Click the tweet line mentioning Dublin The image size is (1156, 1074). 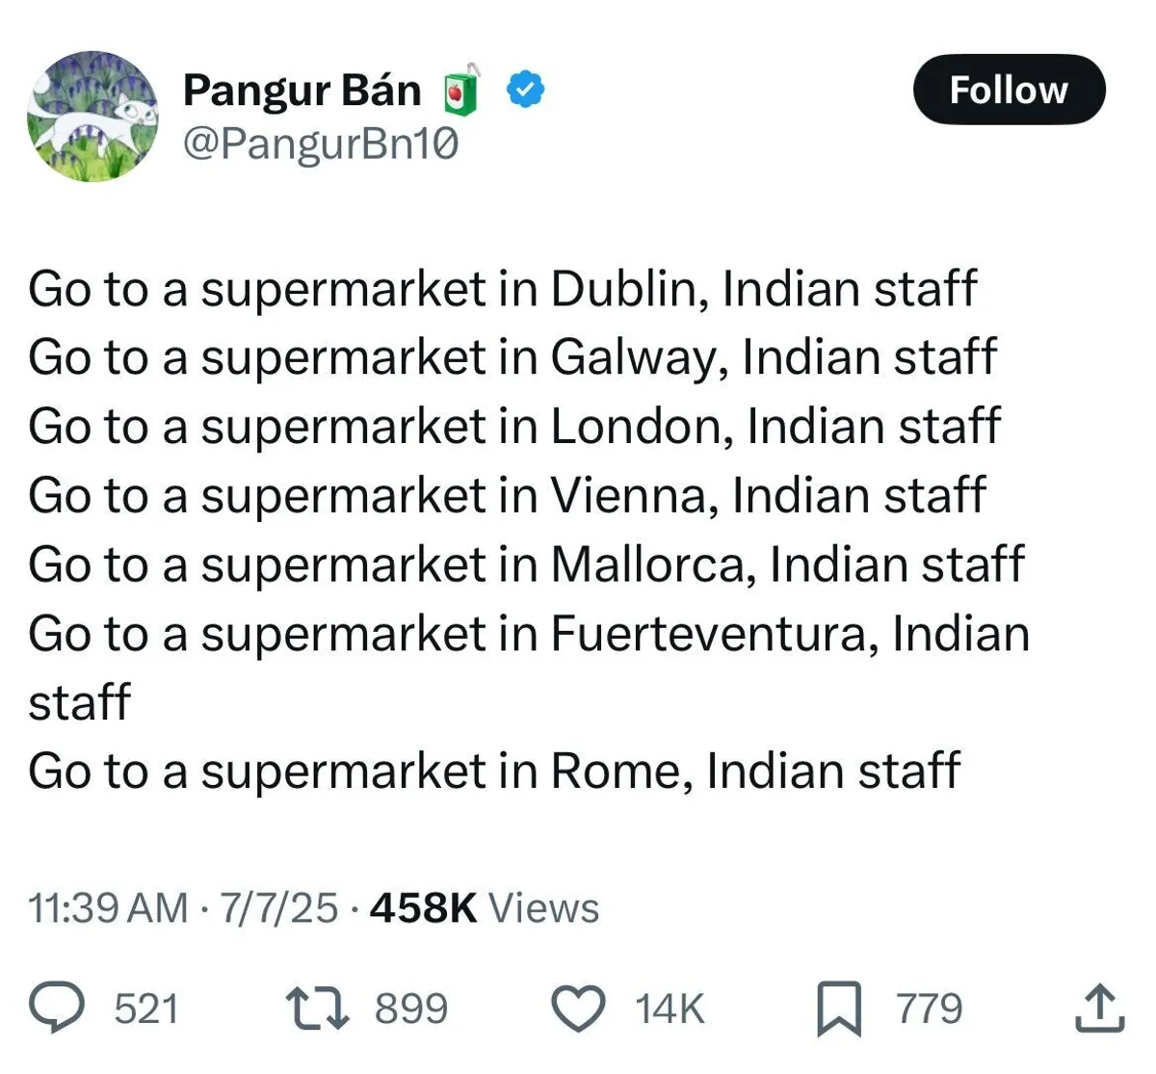[502, 288]
